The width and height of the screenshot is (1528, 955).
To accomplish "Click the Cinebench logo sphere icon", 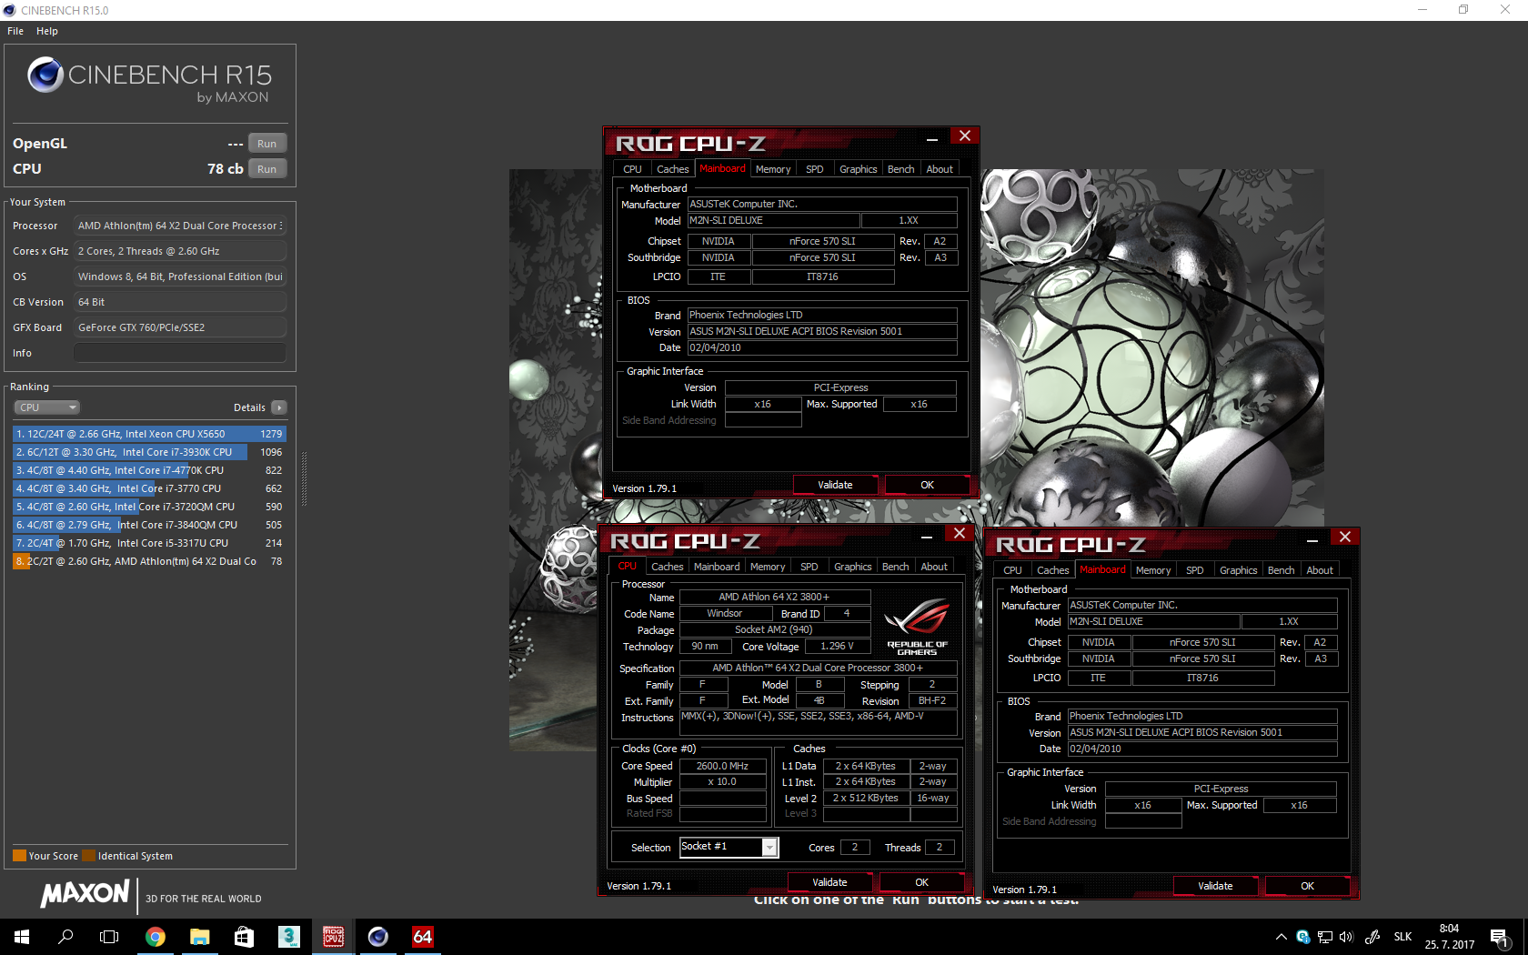I will [45, 75].
